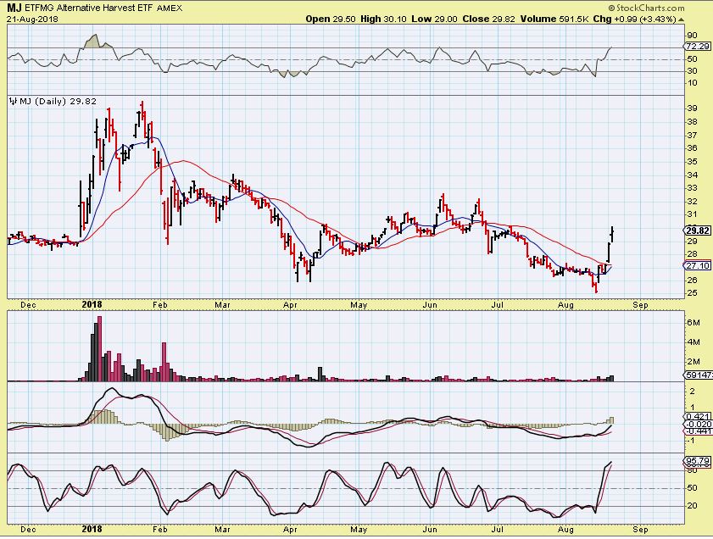Click the 'ETFMG Alternative Harvest ETF' name

tap(90, 8)
